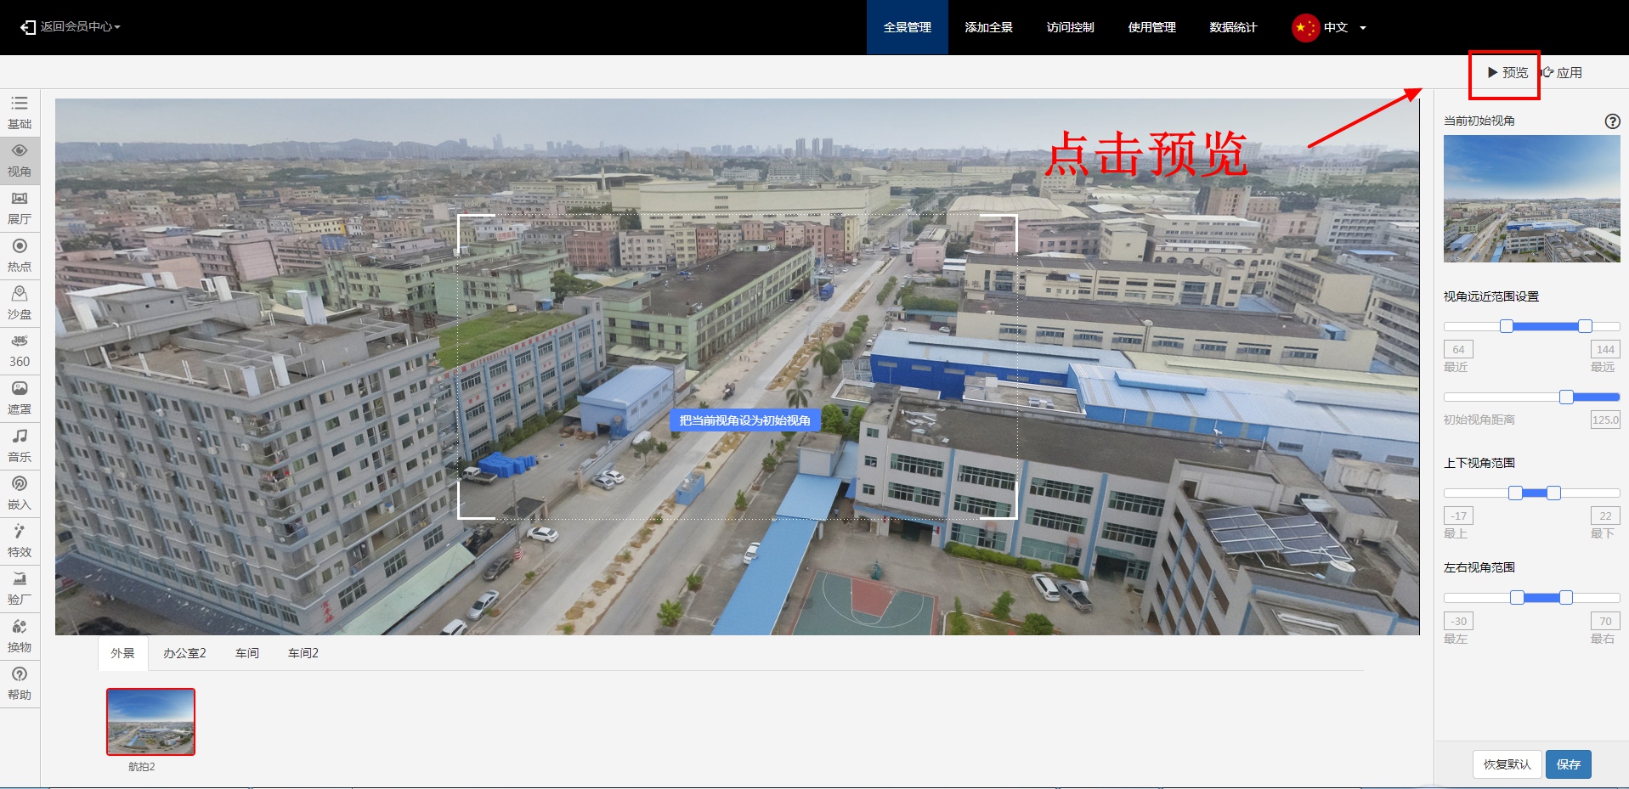This screenshot has width=1629, height=789.
Task: Open the 中文 language dropdown
Action: (x=1330, y=27)
